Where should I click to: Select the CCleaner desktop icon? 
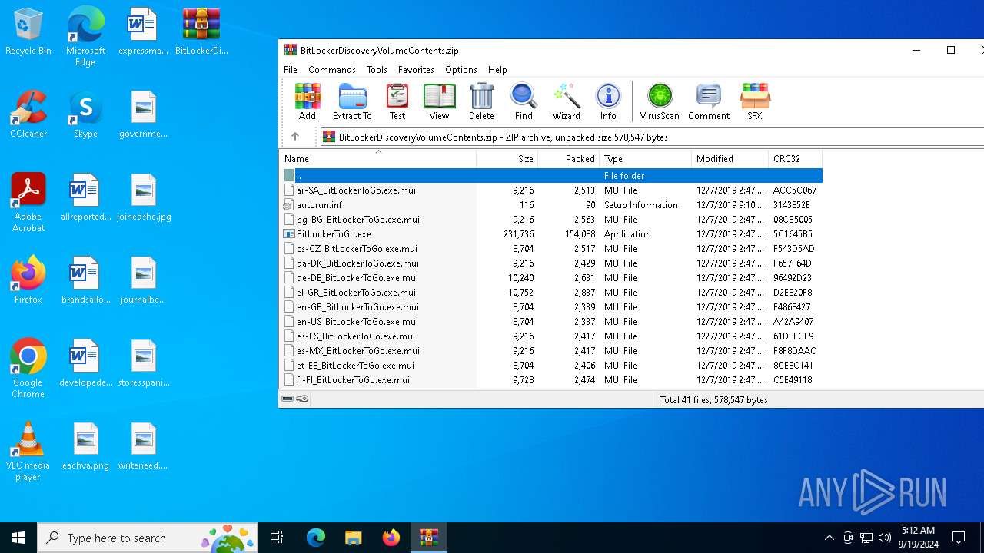pos(28,115)
